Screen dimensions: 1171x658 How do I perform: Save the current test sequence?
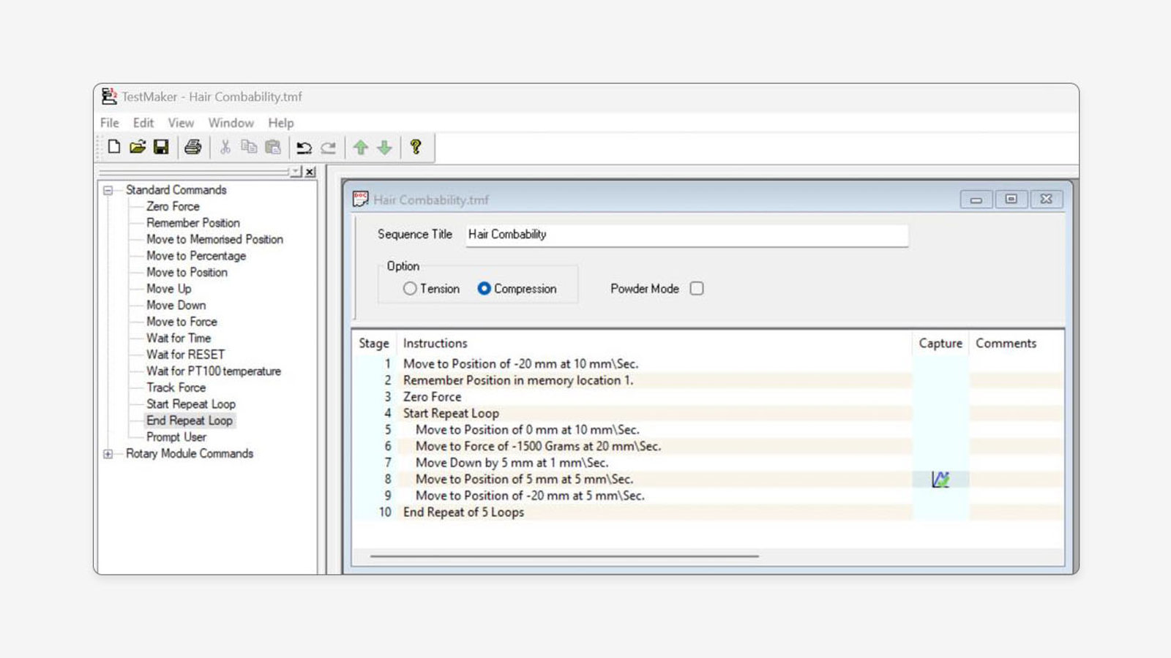click(x=162, y=147)
